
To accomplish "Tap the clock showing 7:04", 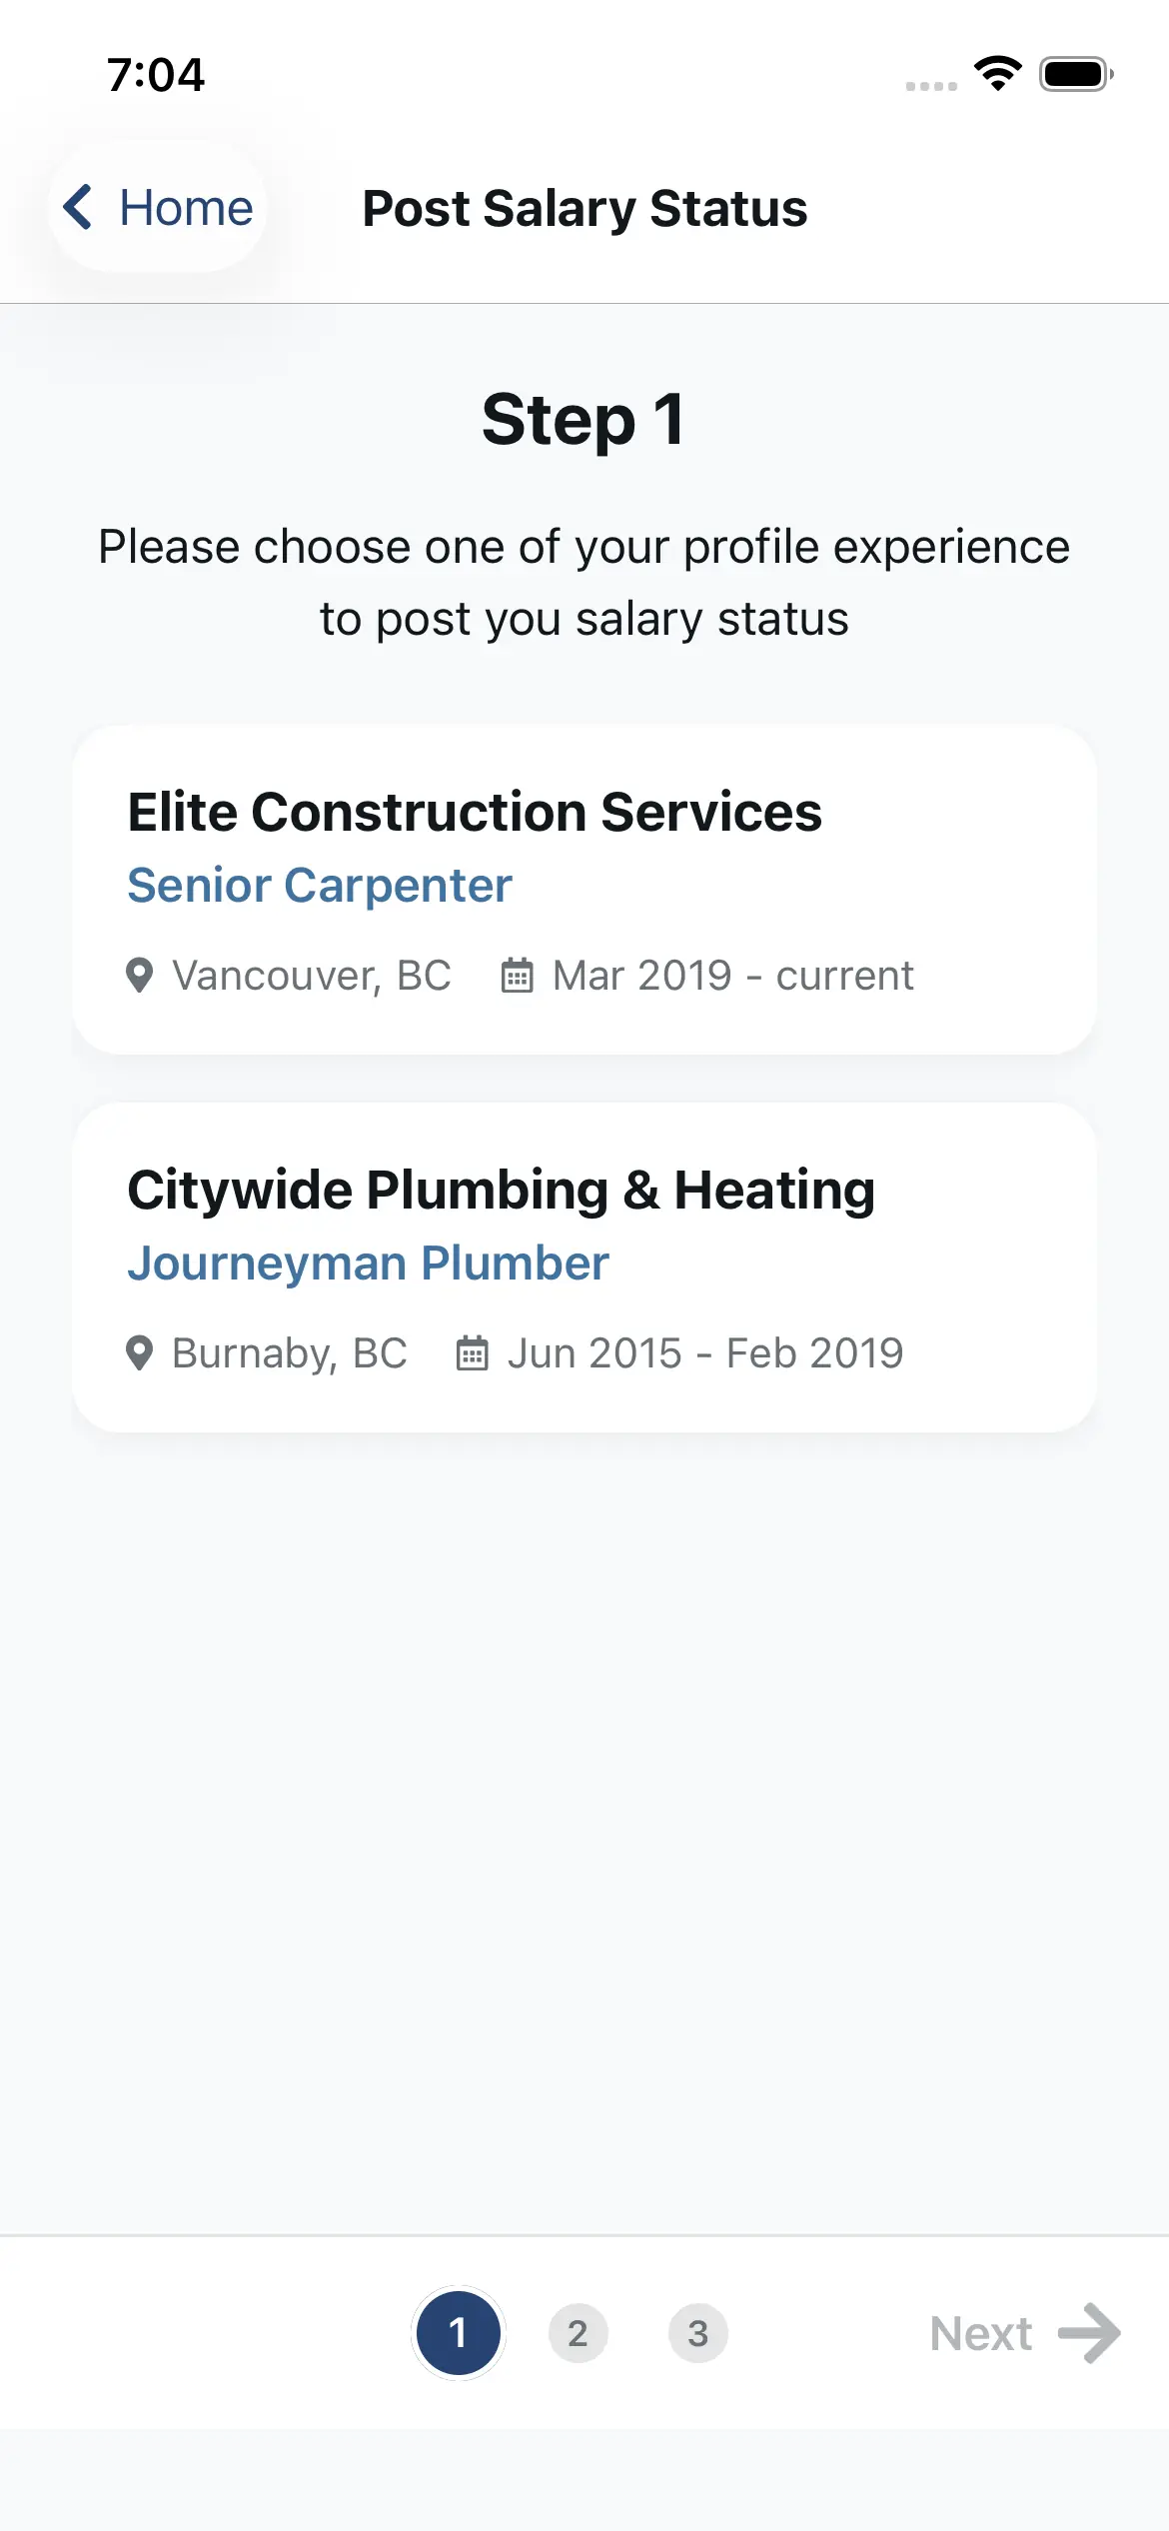I will (x=156, y=75).
